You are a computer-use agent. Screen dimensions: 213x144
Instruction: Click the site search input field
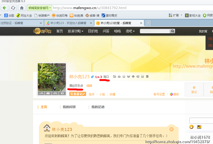[x=155, y=31]
